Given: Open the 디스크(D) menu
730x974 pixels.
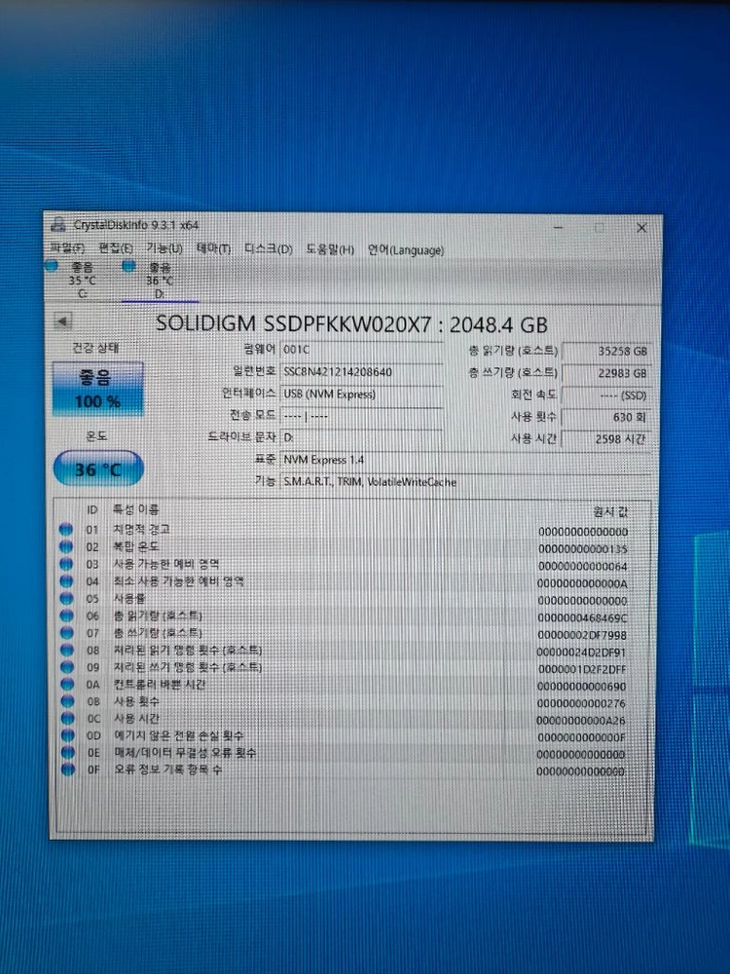Looking at the screenshot, I should 269,249.
